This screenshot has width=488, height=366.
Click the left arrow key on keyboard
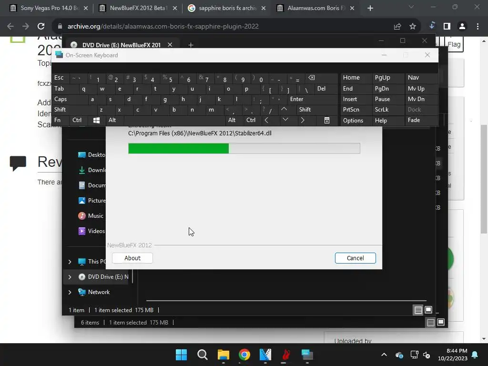(x=267, y=120)
